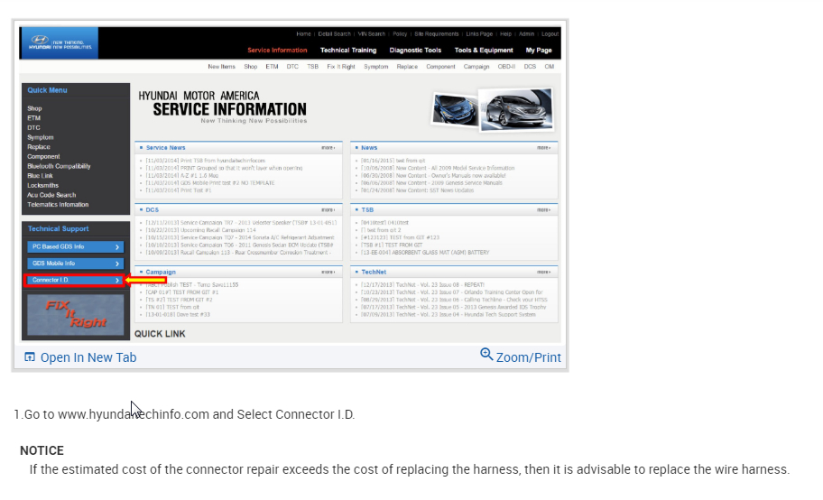Viewport: 823px width, 500px height.
Task: Click 'more' in the Campaign panel
Action: pos(328,272)
